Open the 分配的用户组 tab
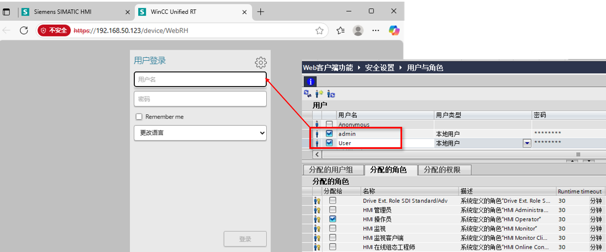 [x=333, y=170]
